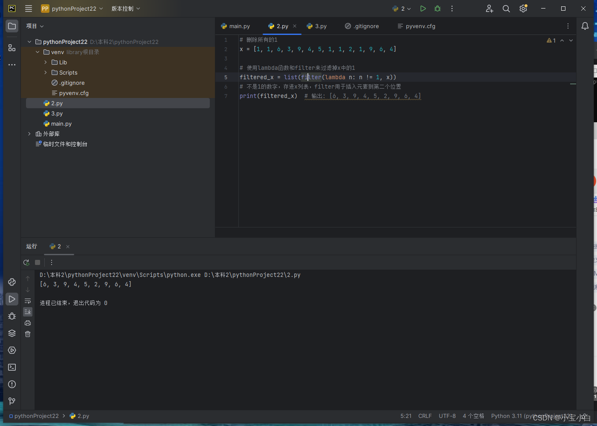The image size is (597, 426).
Task: Toggle the Project tool window
Action: coord(12,26)
